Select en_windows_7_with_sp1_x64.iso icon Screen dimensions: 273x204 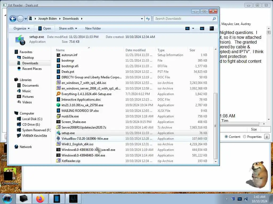point(58,83)
